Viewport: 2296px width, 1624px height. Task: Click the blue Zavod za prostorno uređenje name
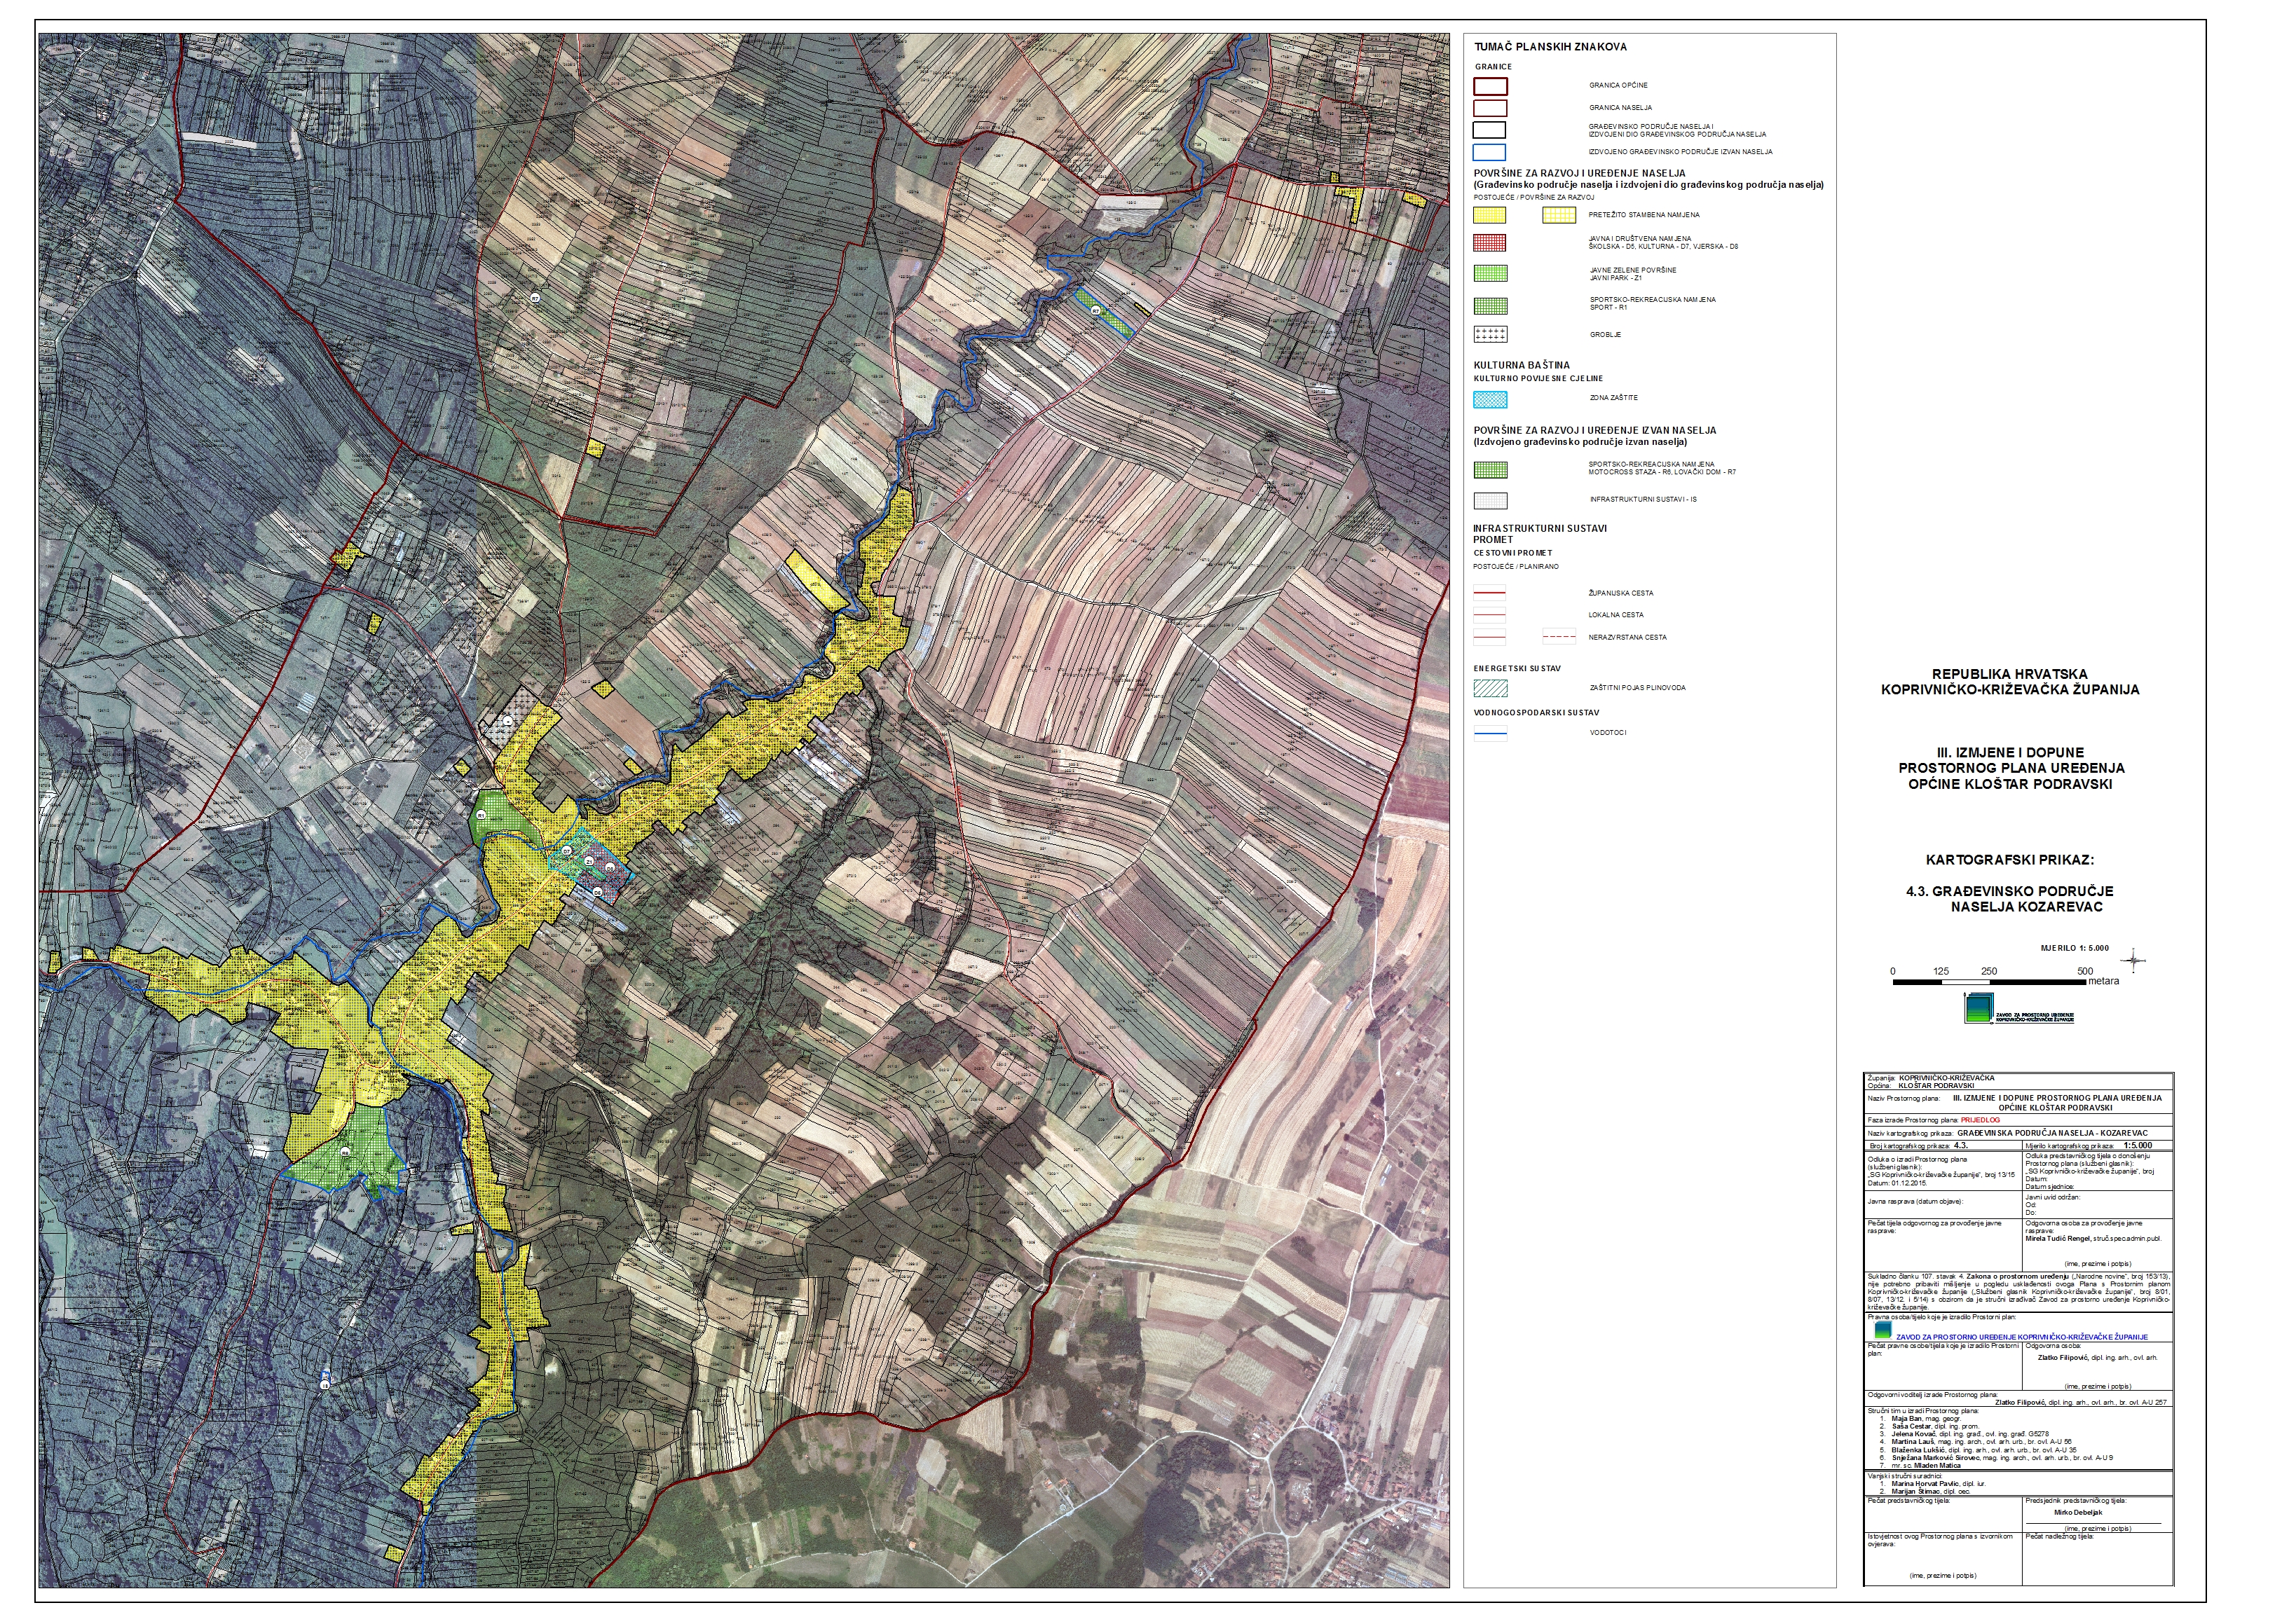point(2023,1337)
